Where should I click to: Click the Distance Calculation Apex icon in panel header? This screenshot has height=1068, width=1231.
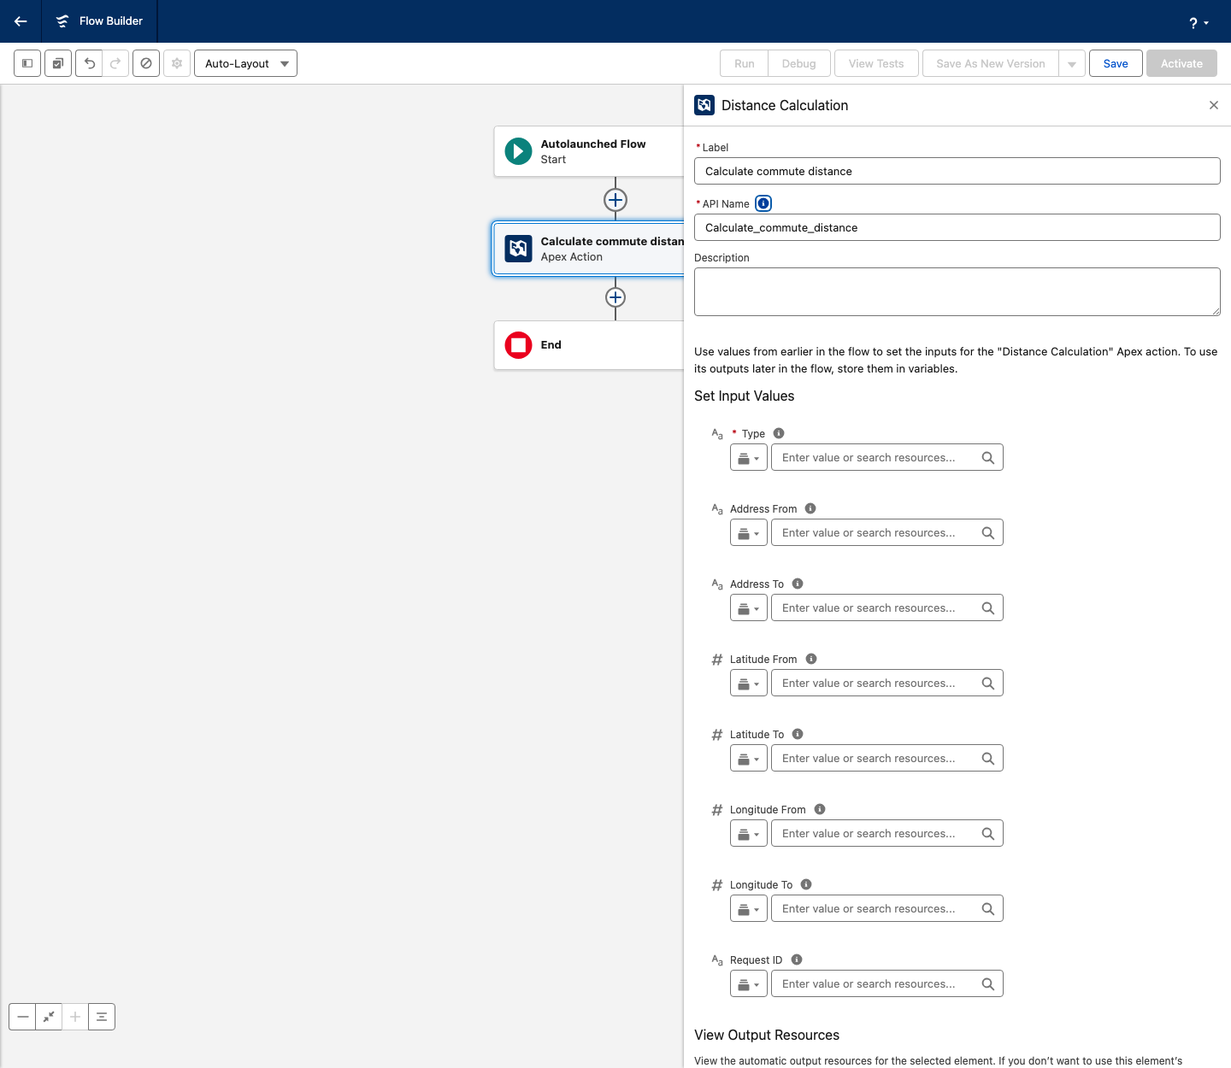[x=704, y=105]
